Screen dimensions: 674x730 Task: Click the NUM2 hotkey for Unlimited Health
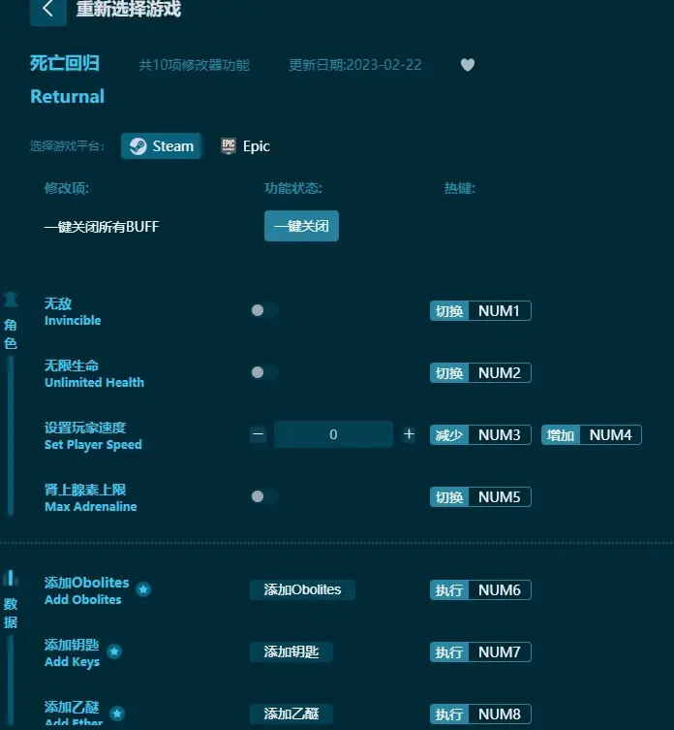tap(480, 373)
